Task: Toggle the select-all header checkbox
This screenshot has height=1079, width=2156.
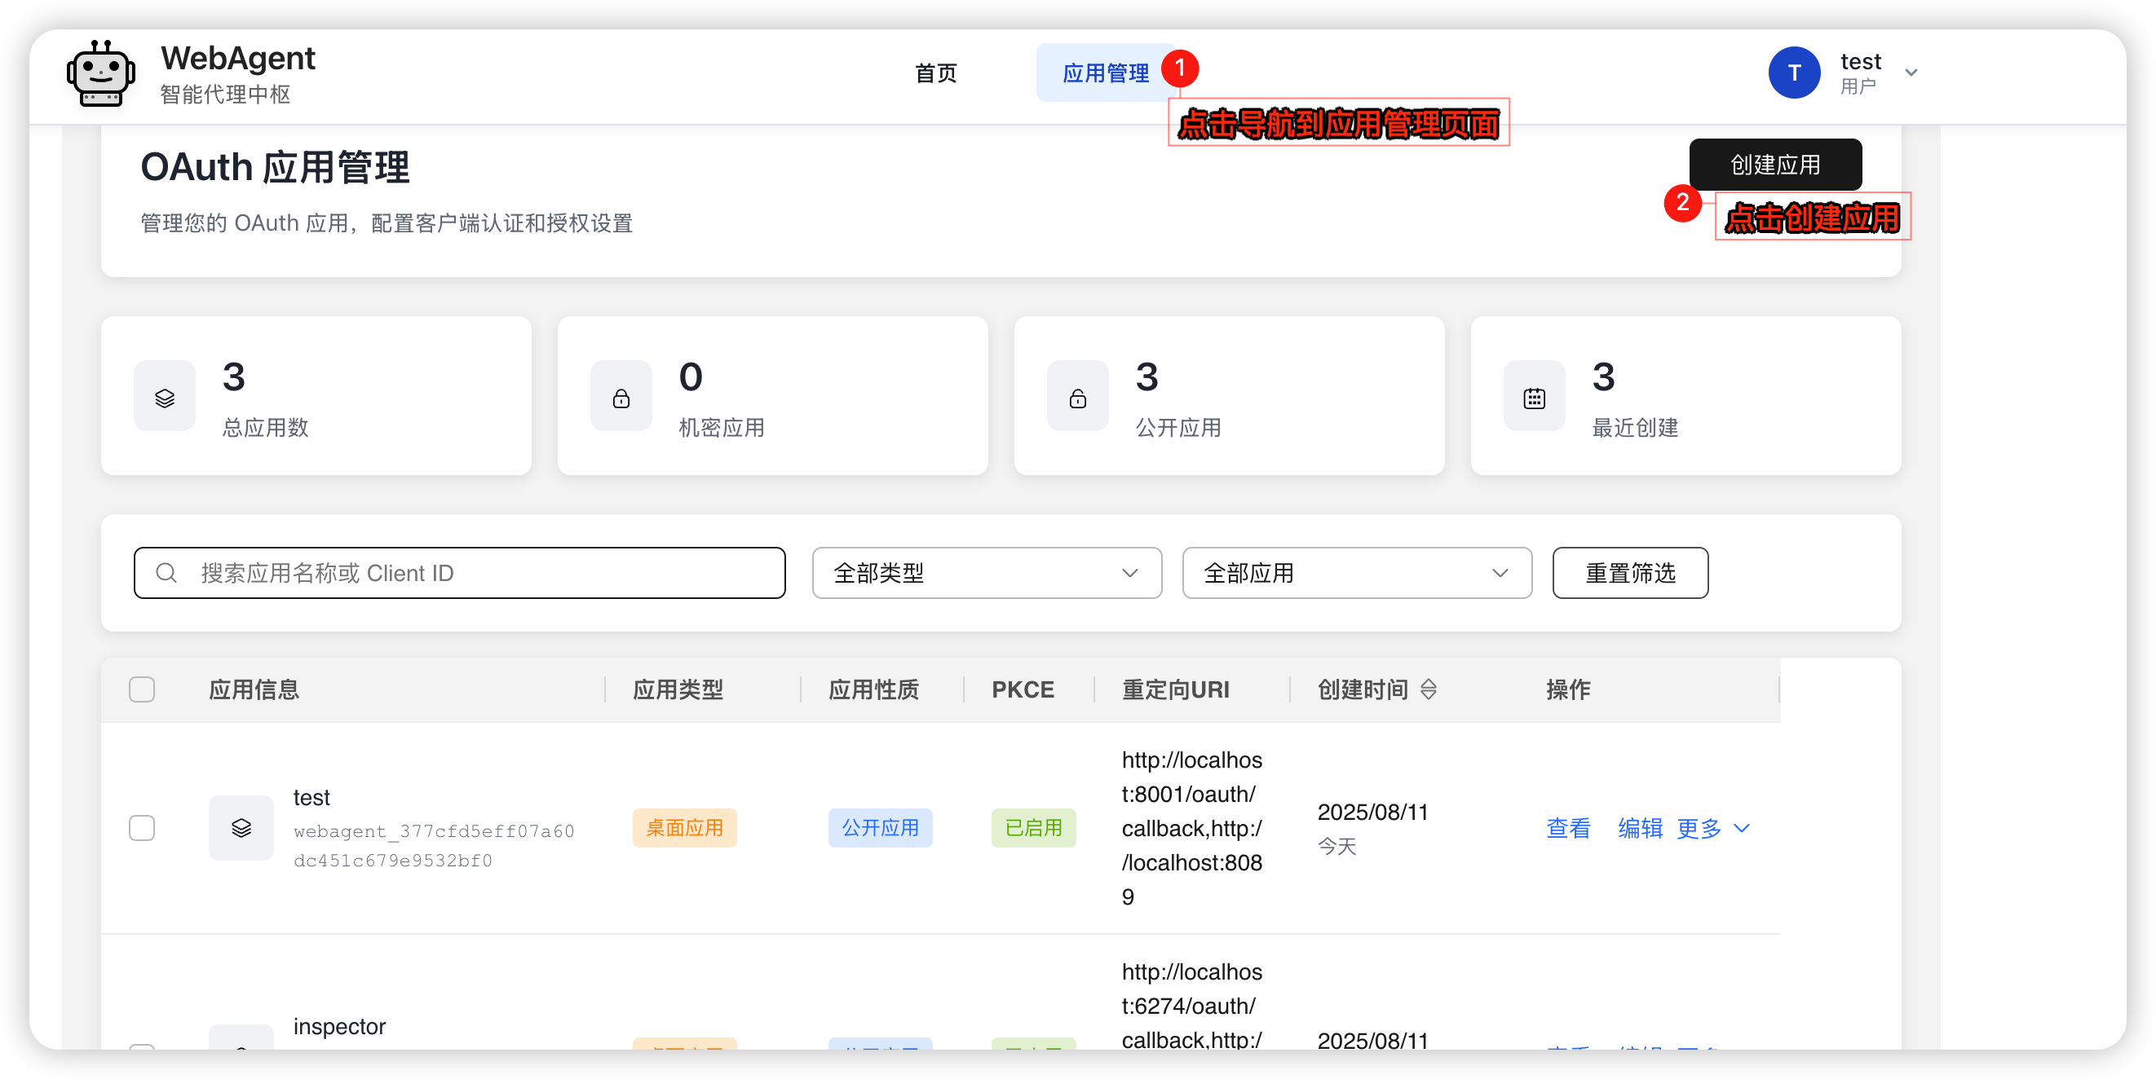Action: coord(142,690)
